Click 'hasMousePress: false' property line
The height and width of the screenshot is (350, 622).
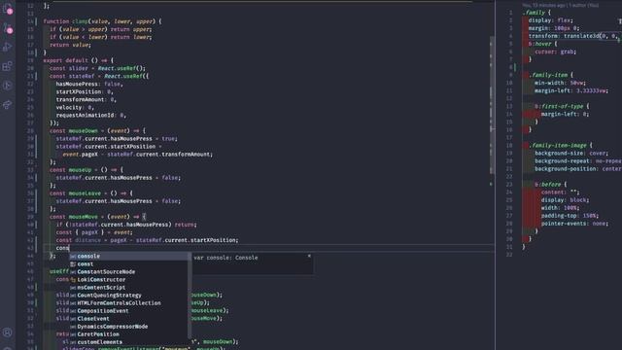click(x=89, y=85)
